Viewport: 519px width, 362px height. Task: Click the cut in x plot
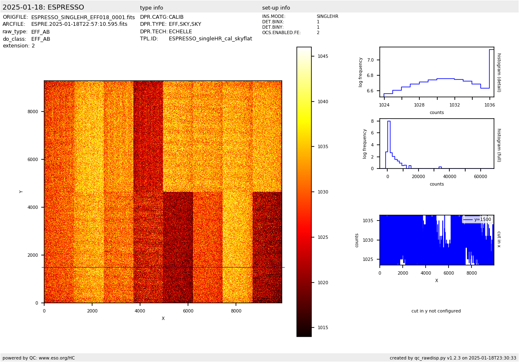436,240
